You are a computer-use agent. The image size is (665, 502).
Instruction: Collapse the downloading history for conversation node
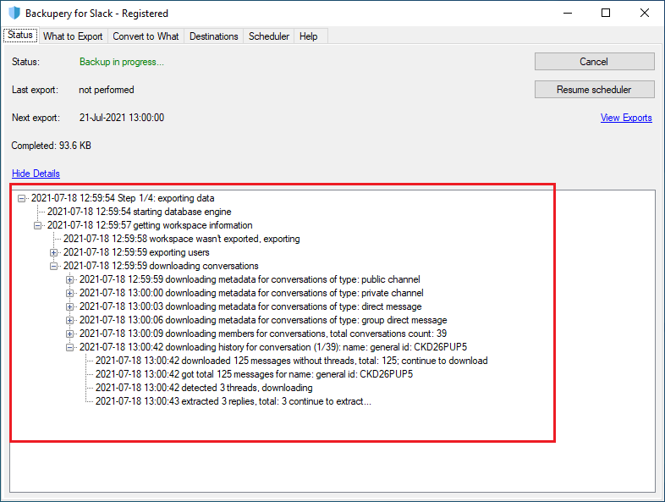click(70, 347)
